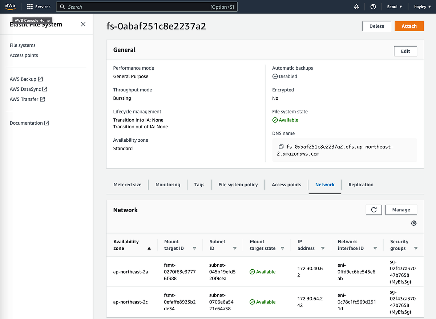436x319 pixels.
Task: Click the security group in ap-northeast-2a row
Action: point(403,272)
